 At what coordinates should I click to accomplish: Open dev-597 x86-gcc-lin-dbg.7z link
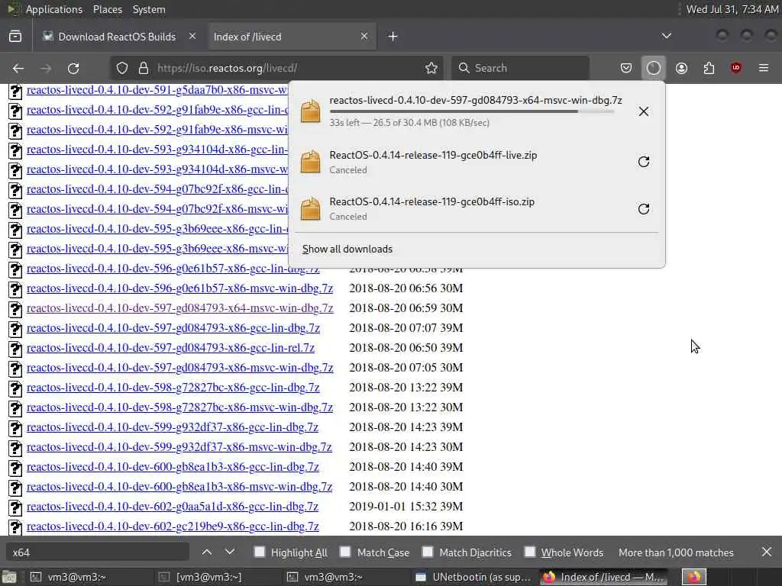(173, 328)
